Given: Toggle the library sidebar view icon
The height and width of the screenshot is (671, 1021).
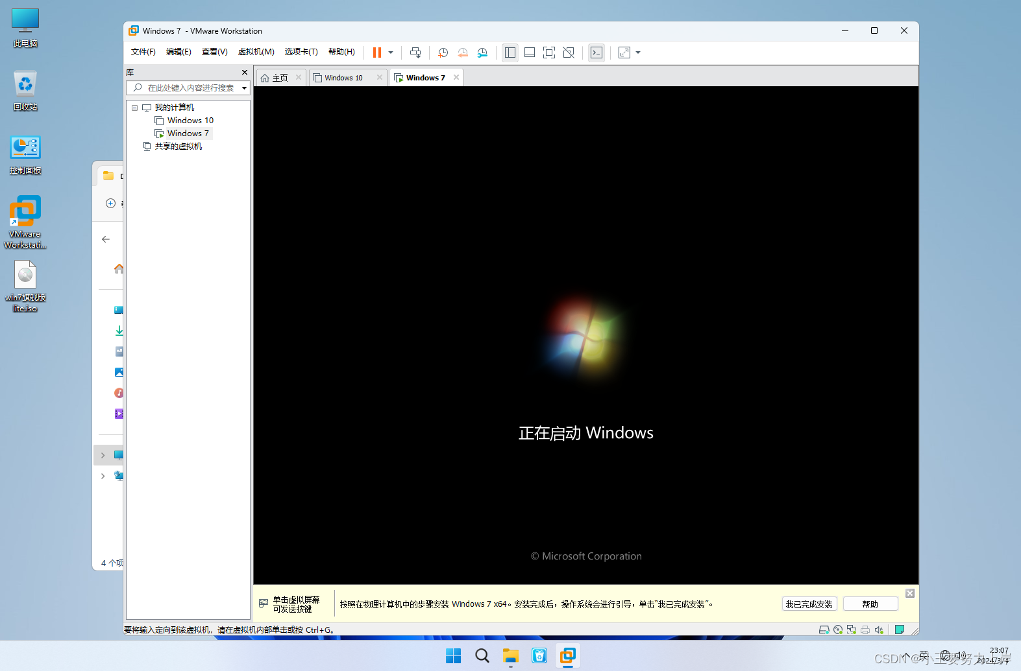Looking at the screenshot, I should pos(510,53).
